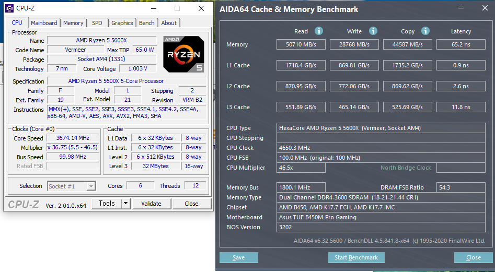Click the Core Voltage value 1.003 V
Viewport: 495px width, 272px height.
point(137,68)
